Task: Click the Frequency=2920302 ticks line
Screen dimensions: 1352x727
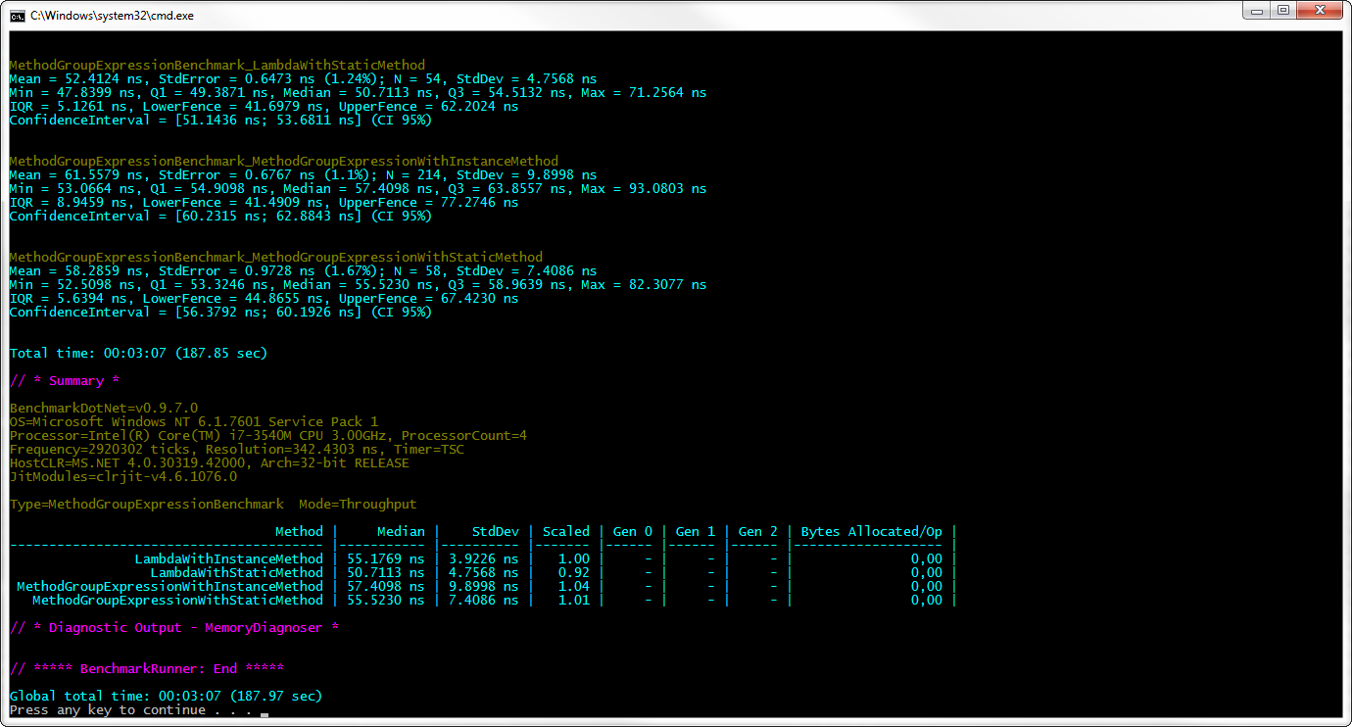Action: 237,449
